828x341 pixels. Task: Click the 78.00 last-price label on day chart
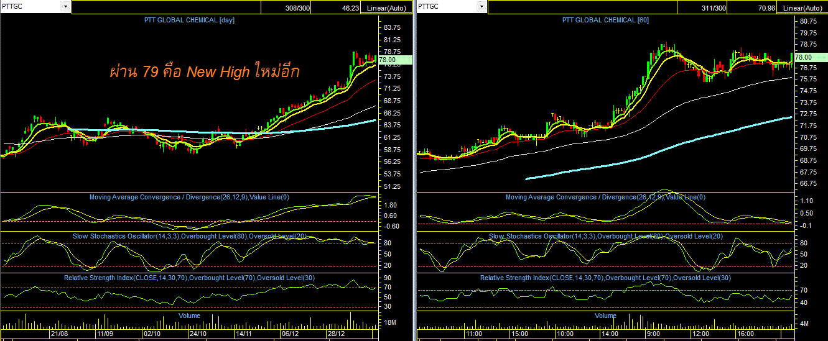pos(395,59)
